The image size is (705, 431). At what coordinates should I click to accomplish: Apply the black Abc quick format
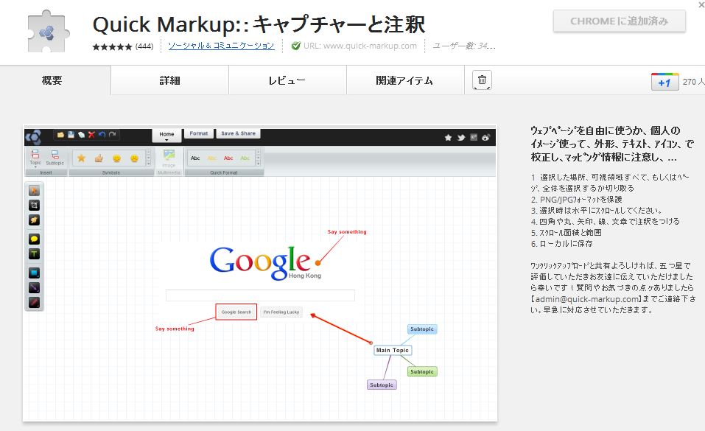point(195,158)
